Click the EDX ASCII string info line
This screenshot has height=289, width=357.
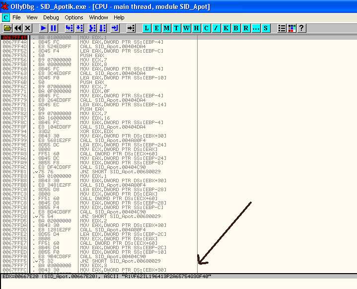pyautogui.click(x=107, y=277)
